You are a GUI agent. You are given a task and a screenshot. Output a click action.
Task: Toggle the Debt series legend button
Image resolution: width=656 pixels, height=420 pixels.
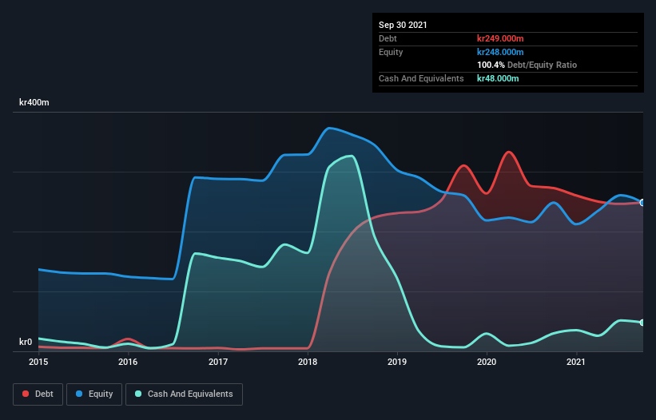pyautogui.click(x=38, y=394)
